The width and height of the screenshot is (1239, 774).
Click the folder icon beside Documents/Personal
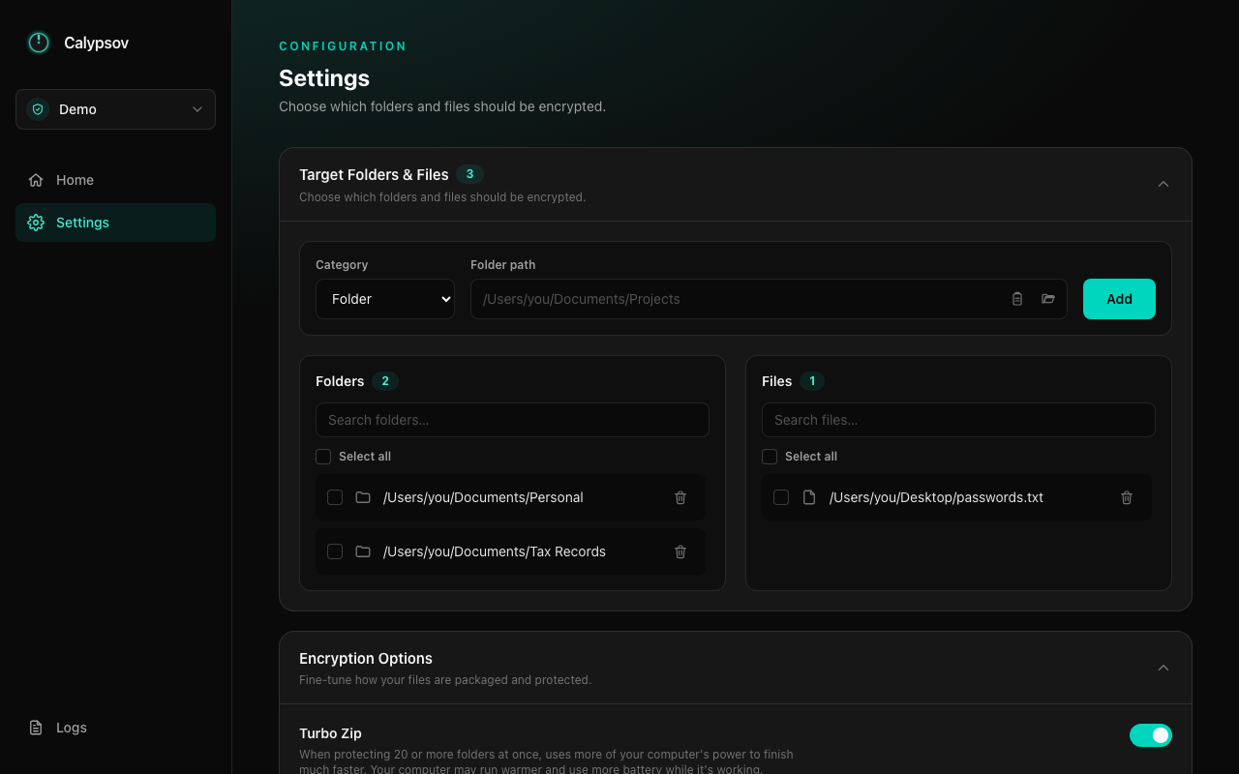[363, 497]
